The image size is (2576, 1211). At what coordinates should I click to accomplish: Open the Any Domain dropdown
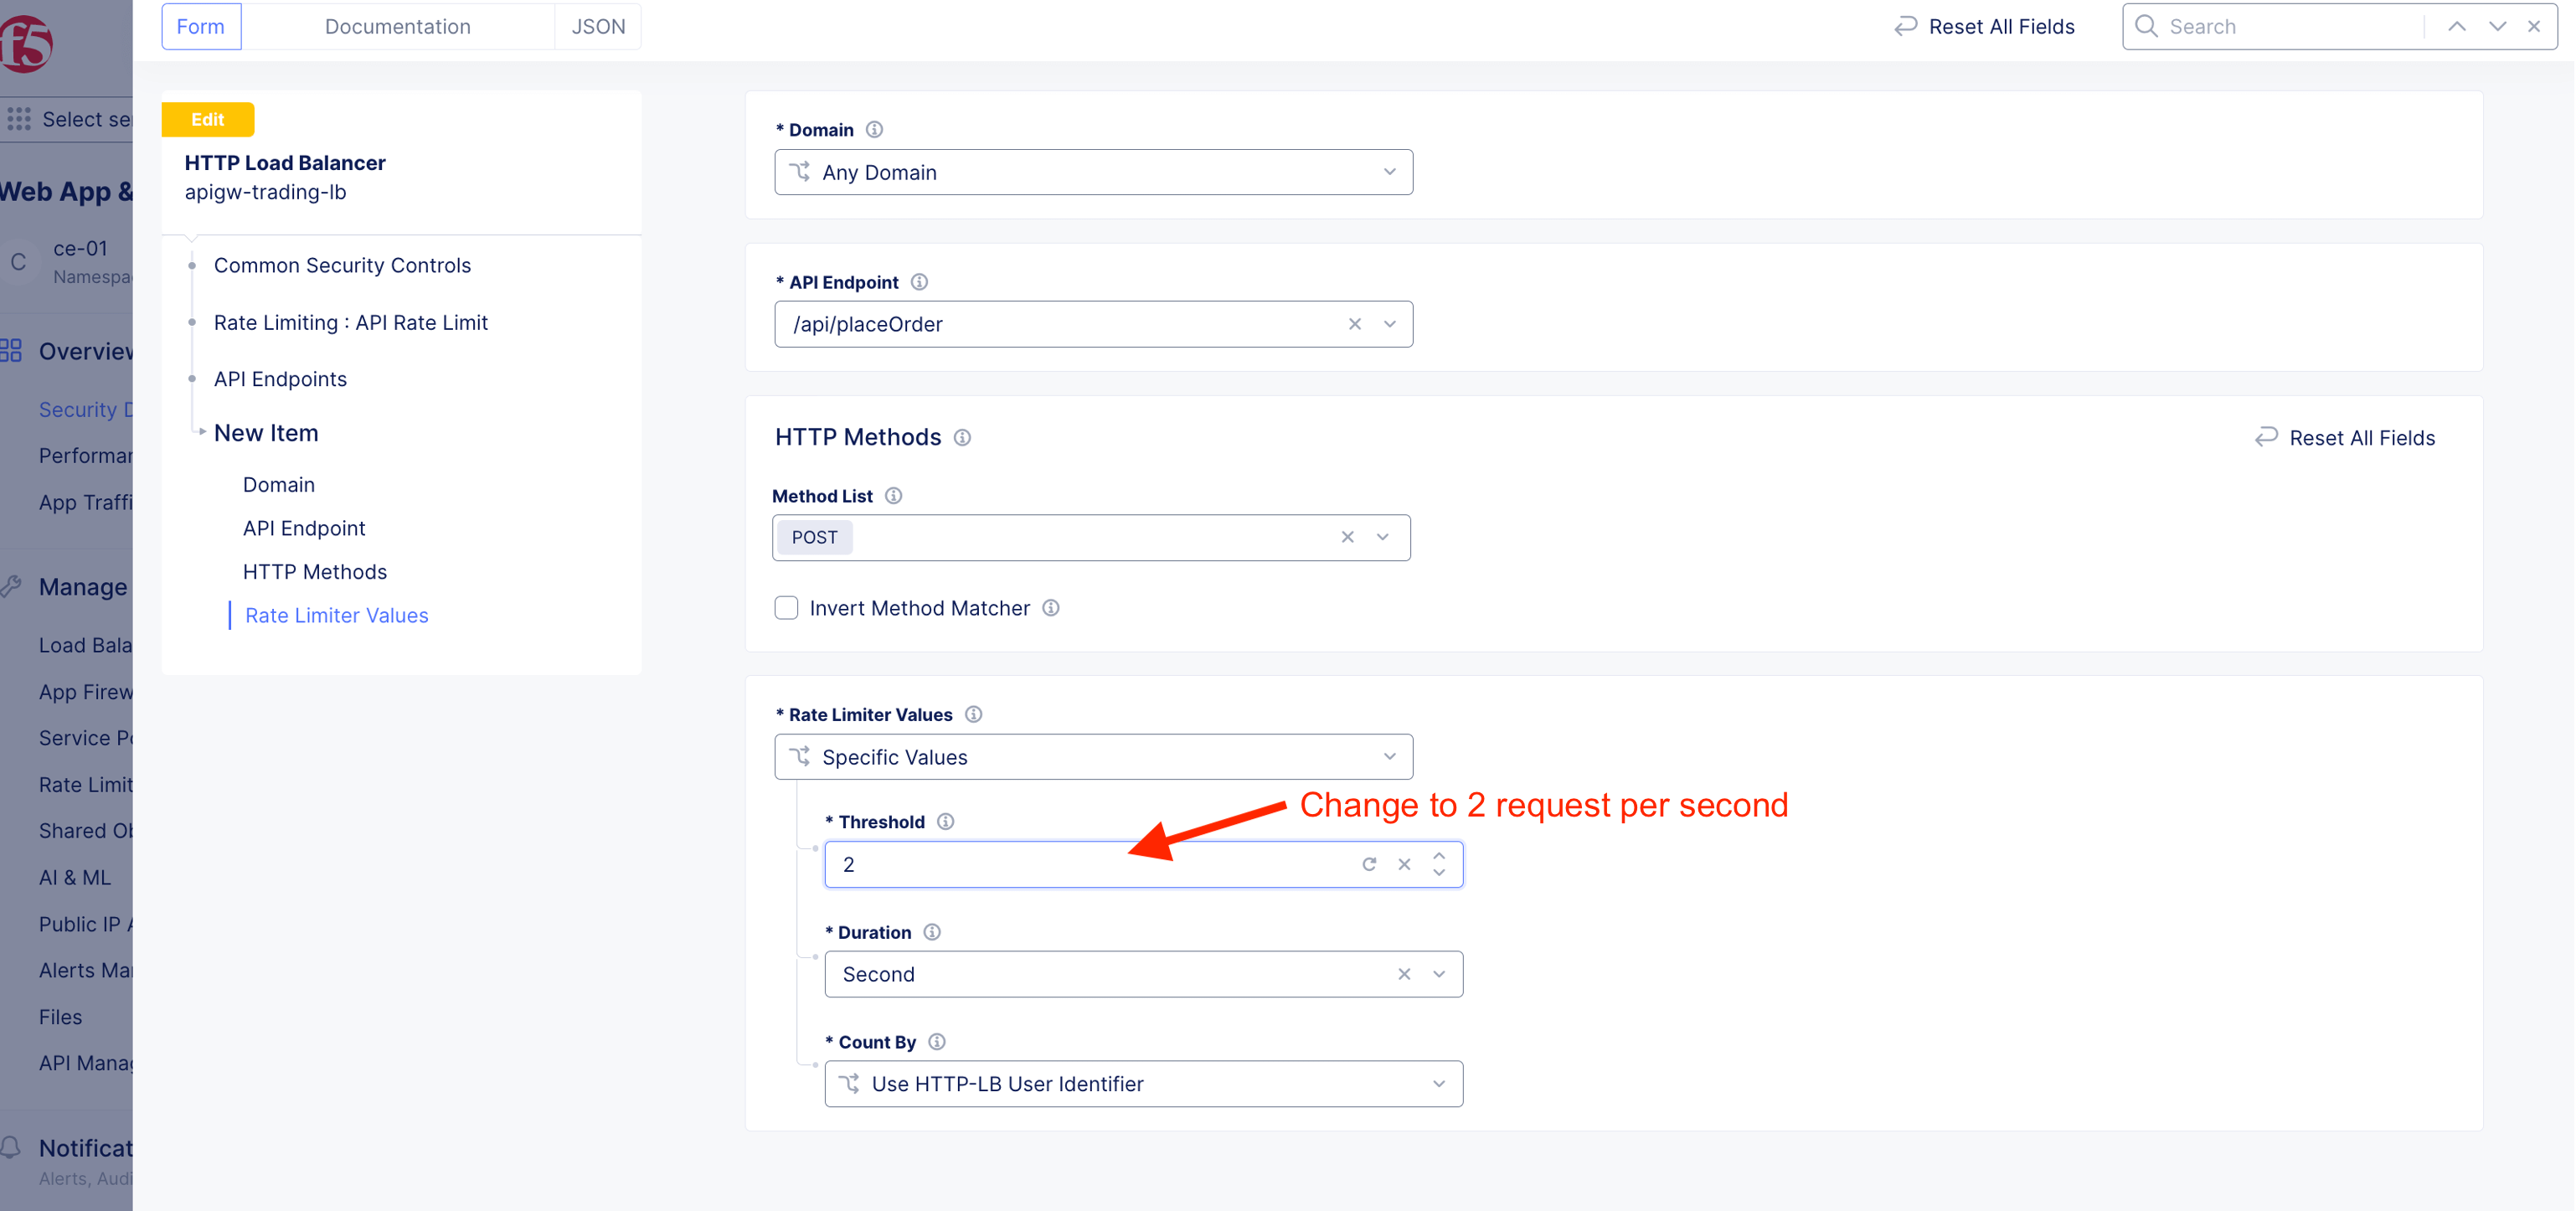pyautogui.click(x=1092, y=172)
